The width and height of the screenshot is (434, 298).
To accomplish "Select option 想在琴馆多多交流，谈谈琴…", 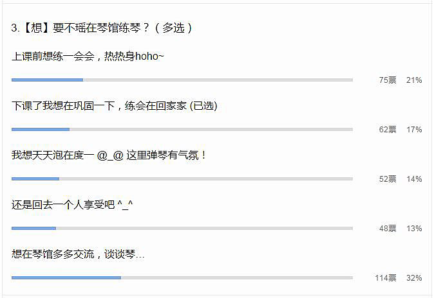I will click(78, 254).
